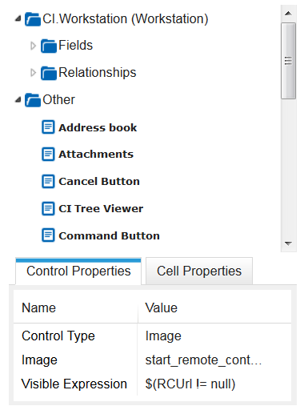The image size is (304, 410).
Task: Expand the Relationships tree node
Action: click(33, 73)
